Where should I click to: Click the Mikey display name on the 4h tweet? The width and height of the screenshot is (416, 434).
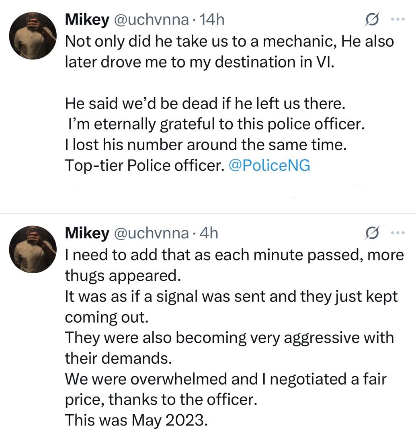click(87, 233)
